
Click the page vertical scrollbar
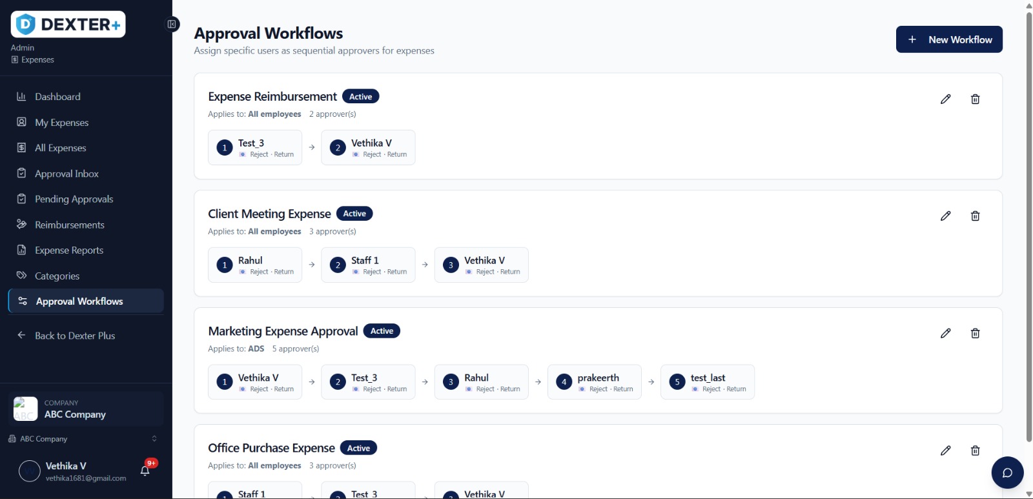coord(1029,226)
